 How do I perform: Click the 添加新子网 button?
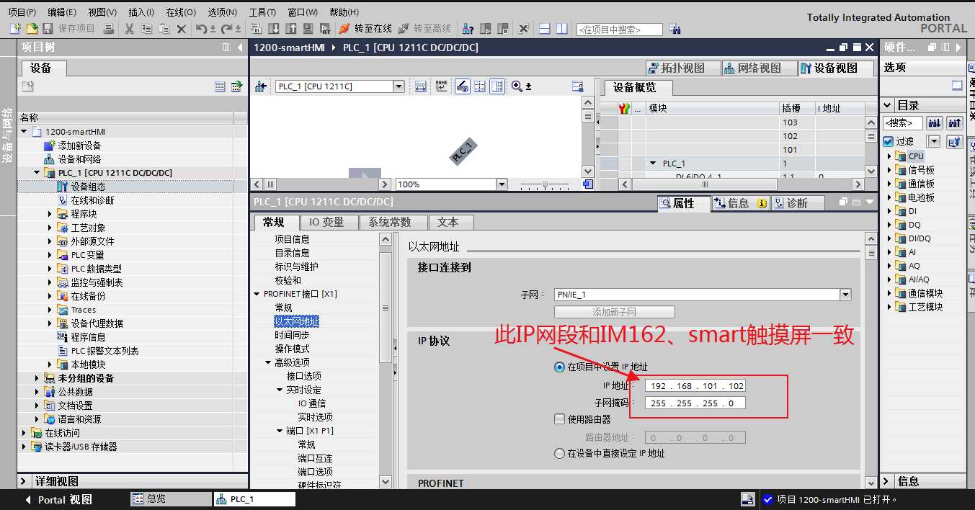point(614,312)
